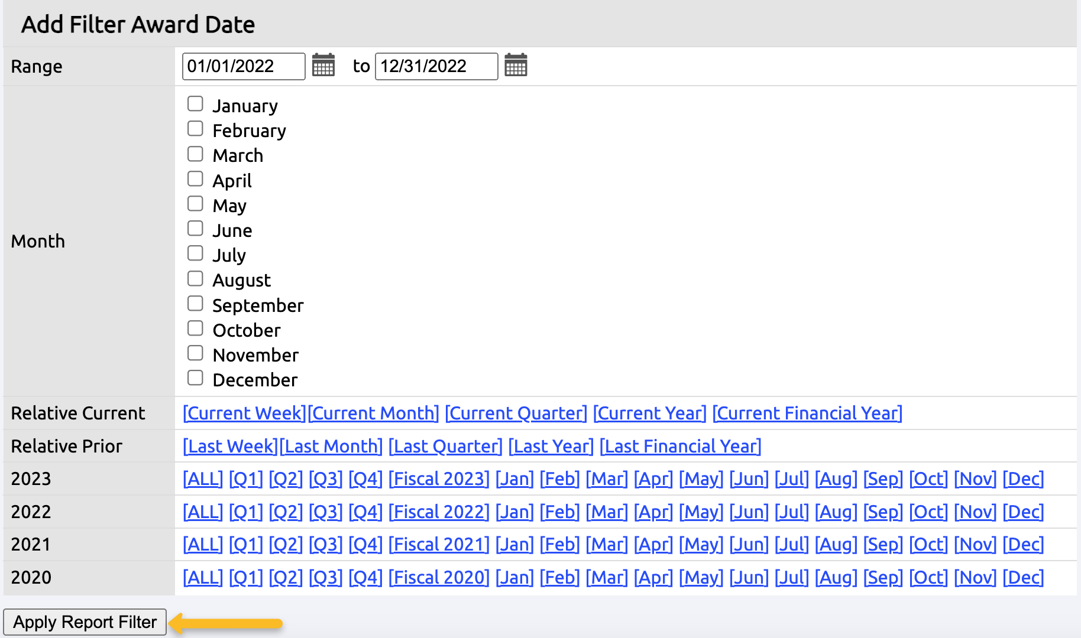
Task: Pick the Last Year link
Action: point(551,446)
